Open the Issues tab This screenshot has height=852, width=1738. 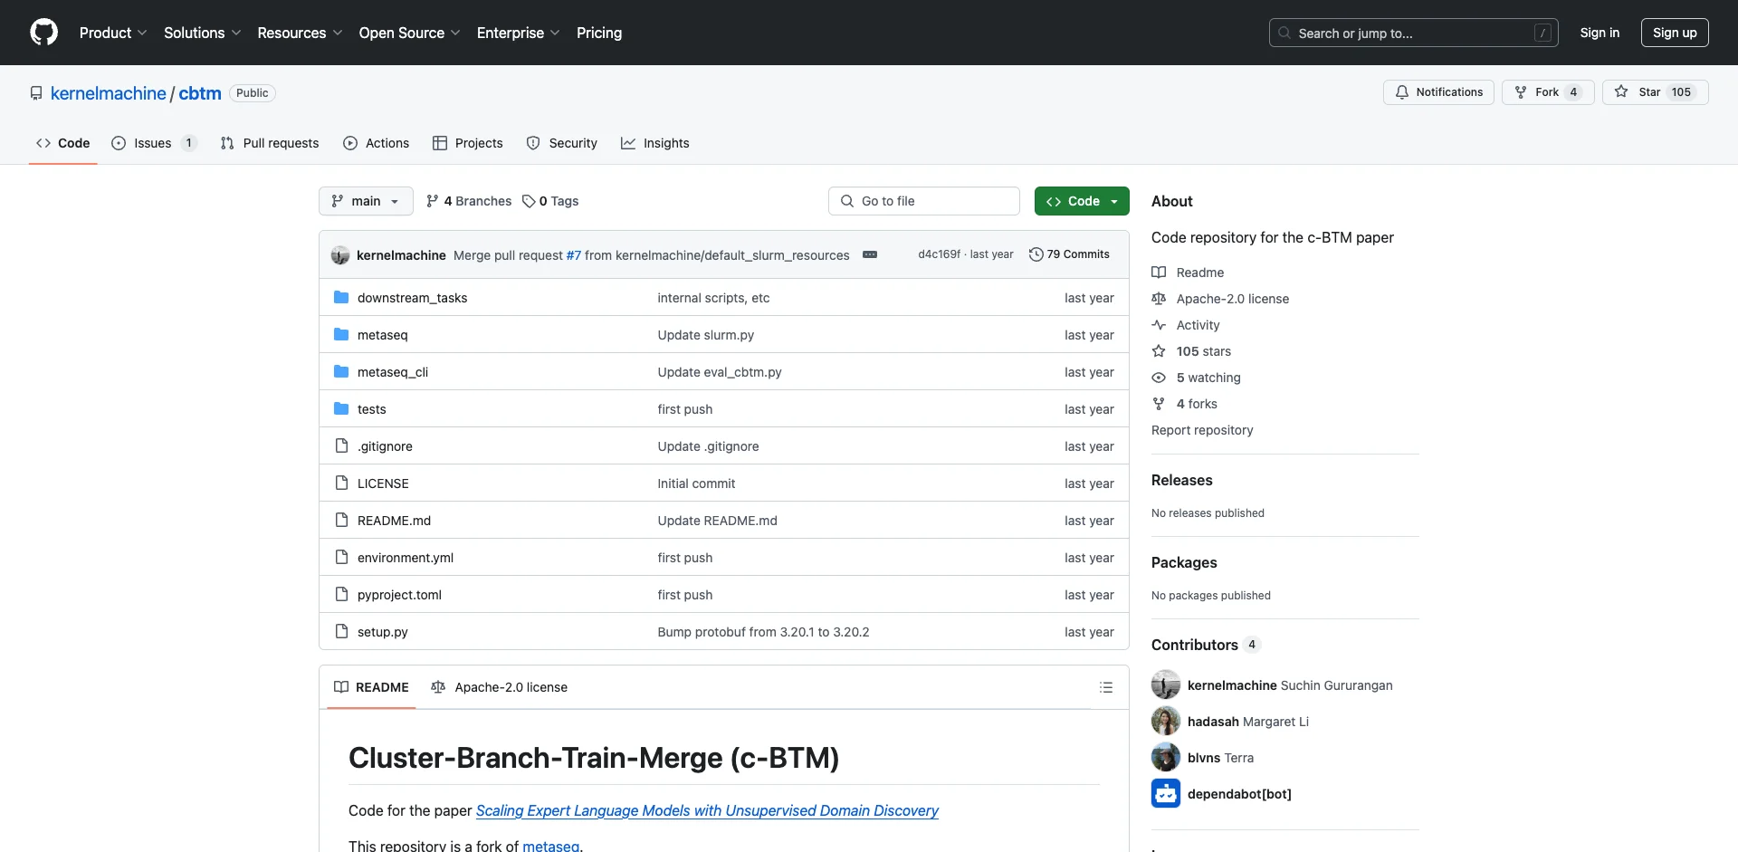tap(154, 143)
